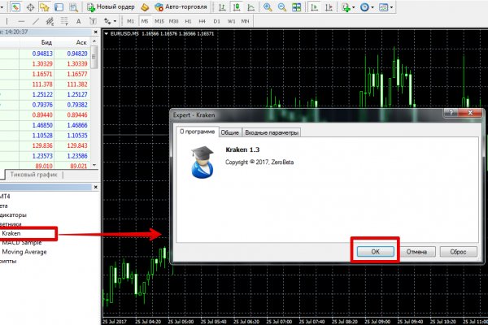Click the Отмена button
The image size is (488, 325).
click(416, 251)
